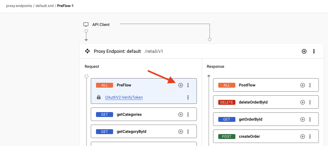The height and width of the screenshot is (146, 328).
Task: Add a step to the createOrder flow
Action: pyautogui.click(x=303, y=137)
